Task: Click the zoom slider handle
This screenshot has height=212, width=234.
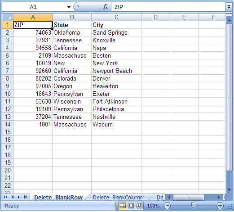Action: pos(193,206)
